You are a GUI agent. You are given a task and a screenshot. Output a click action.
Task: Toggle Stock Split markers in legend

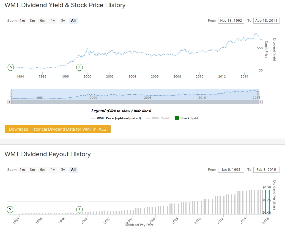pos(186,118)
